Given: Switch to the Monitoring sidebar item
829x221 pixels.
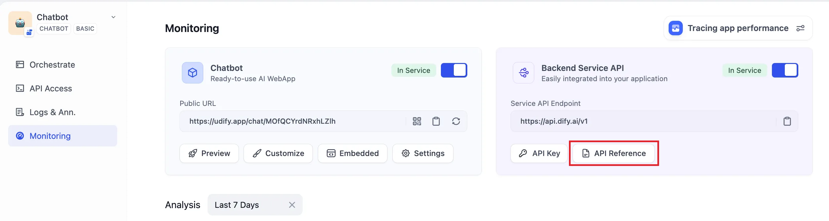Looking at the screenshot, I should [x=50, y=136].
